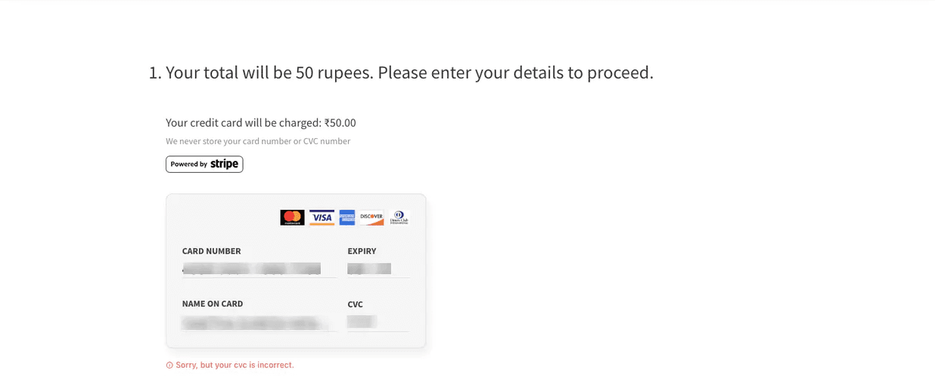Screen dimensions: 935x376
Task: Click the Discover card logo
Action: 371,217
